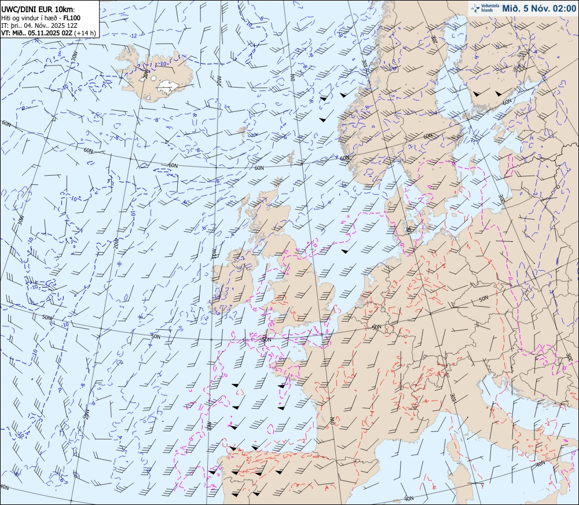Click the white Vatnajökull glacier on Iceland
Image resolution: width=579 pixels, height=505 pixels.
167,88
